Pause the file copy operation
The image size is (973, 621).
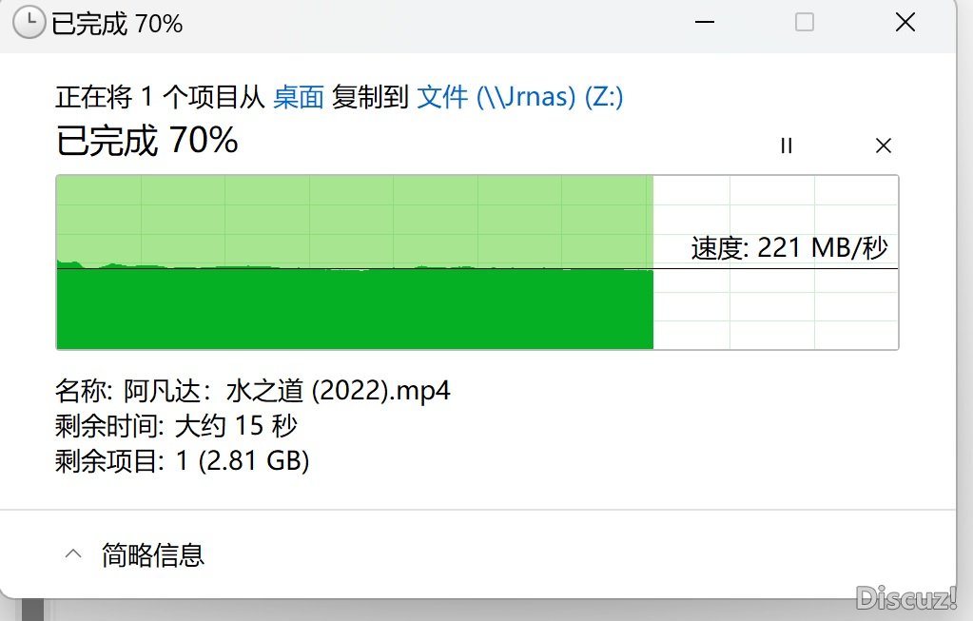[x=787, y=146]
